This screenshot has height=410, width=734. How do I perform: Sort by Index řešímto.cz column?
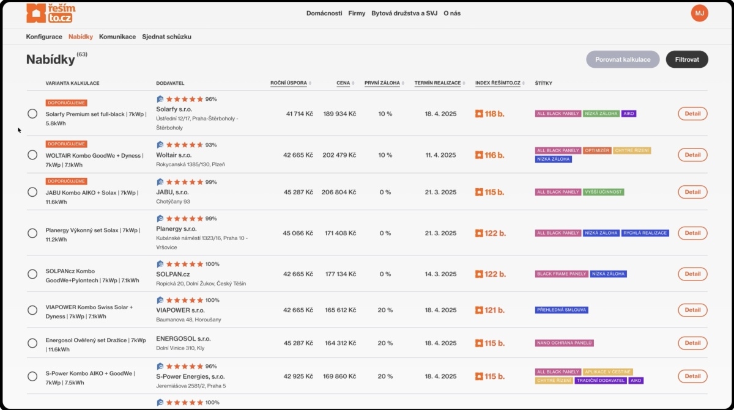click(x=500, y=83)
